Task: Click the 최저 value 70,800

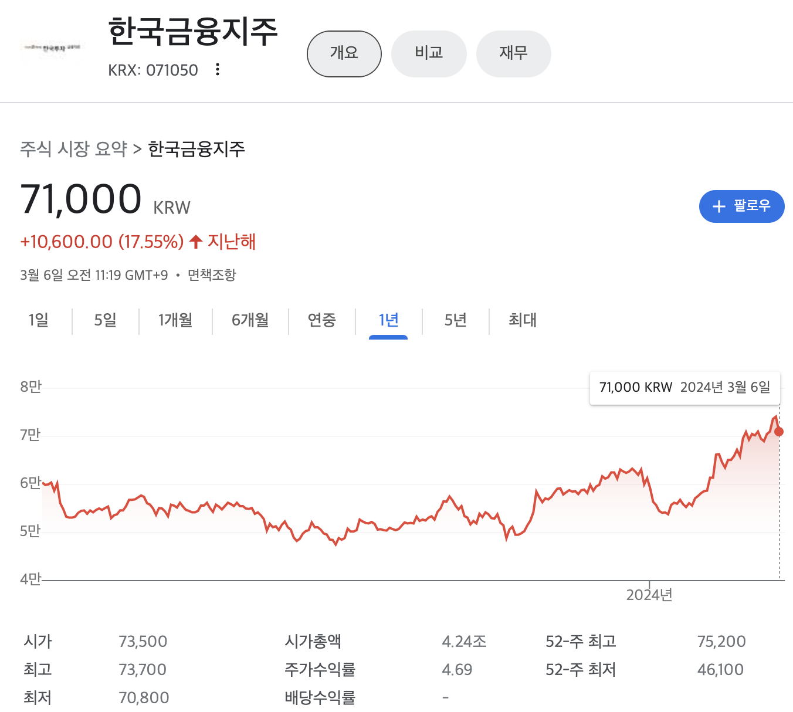Action: tap(144, 697)
